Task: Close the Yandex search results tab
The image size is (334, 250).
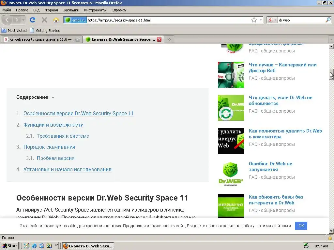Action: [78, 39]
